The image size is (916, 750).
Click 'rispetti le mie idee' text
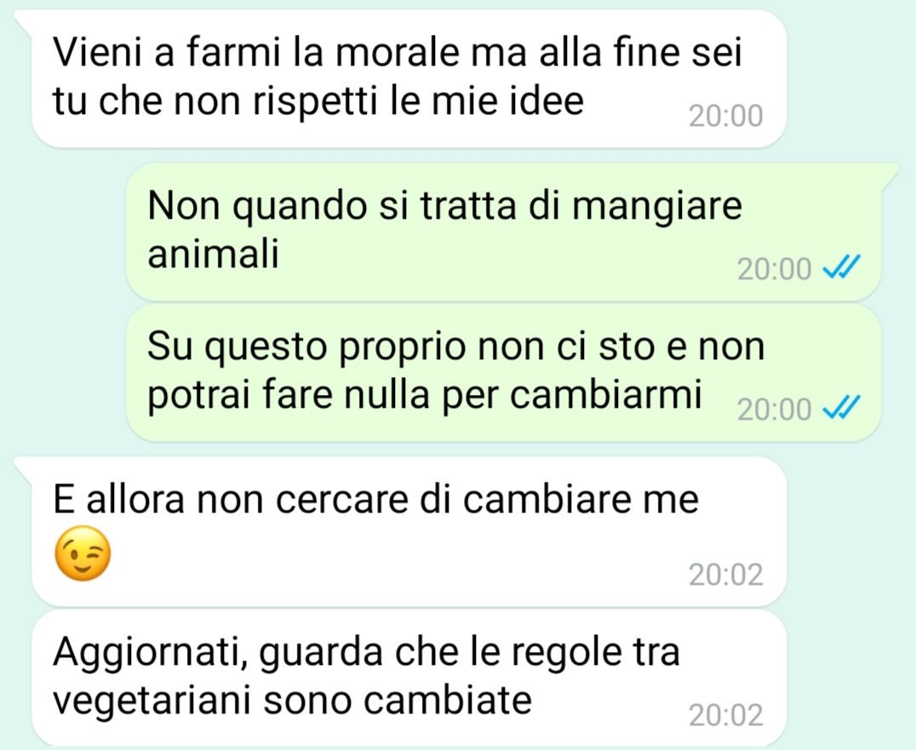pyautogui.click(x=418, y=101)
